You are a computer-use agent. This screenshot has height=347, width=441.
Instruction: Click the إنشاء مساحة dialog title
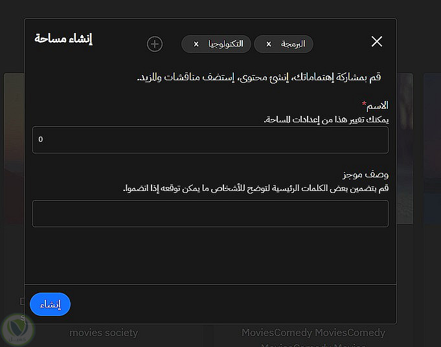(x=63, y=39)
